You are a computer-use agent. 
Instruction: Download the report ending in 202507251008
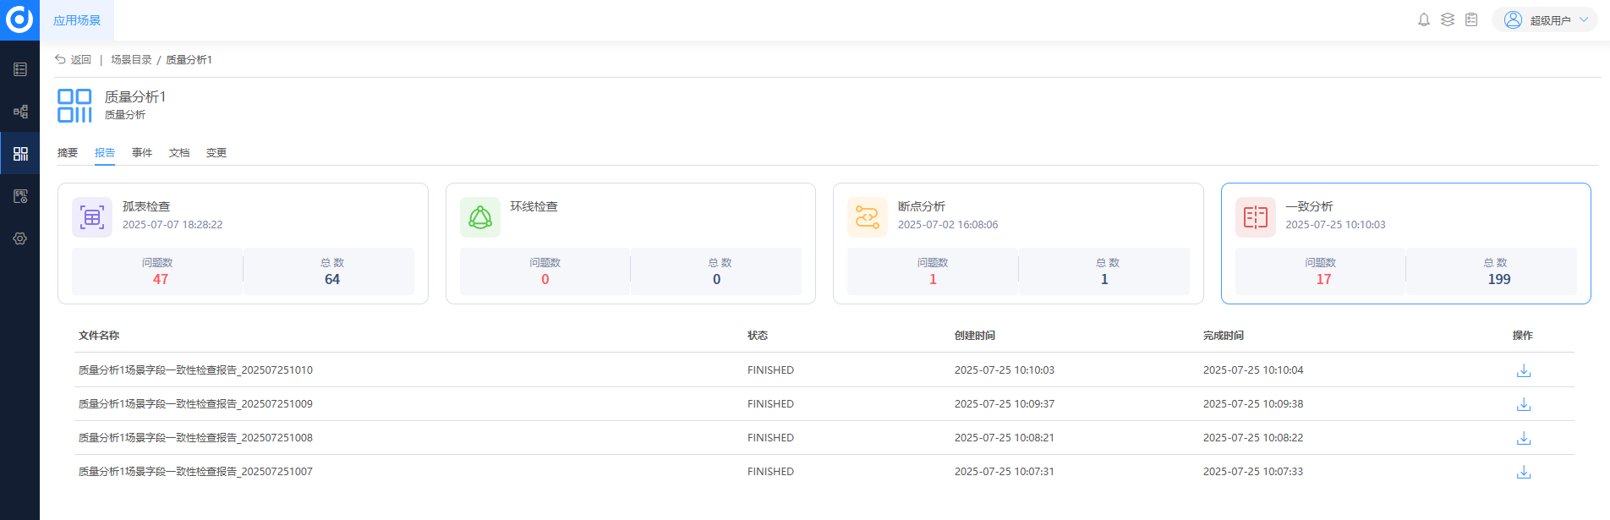point(1524,438)
